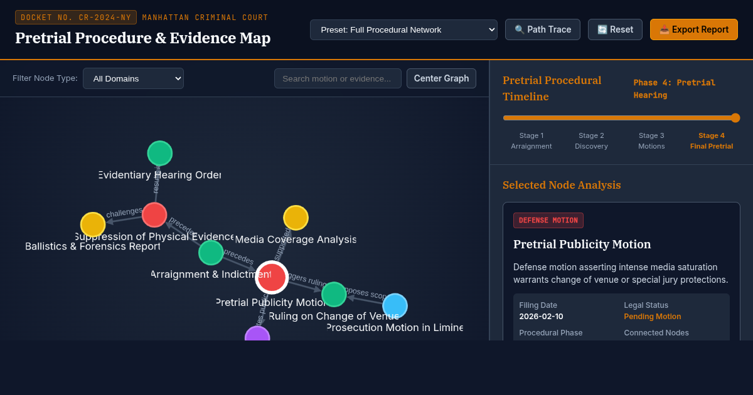Export the report
Image resolution: width=753 pixels, height=395 pixels.
pos(694,29)
